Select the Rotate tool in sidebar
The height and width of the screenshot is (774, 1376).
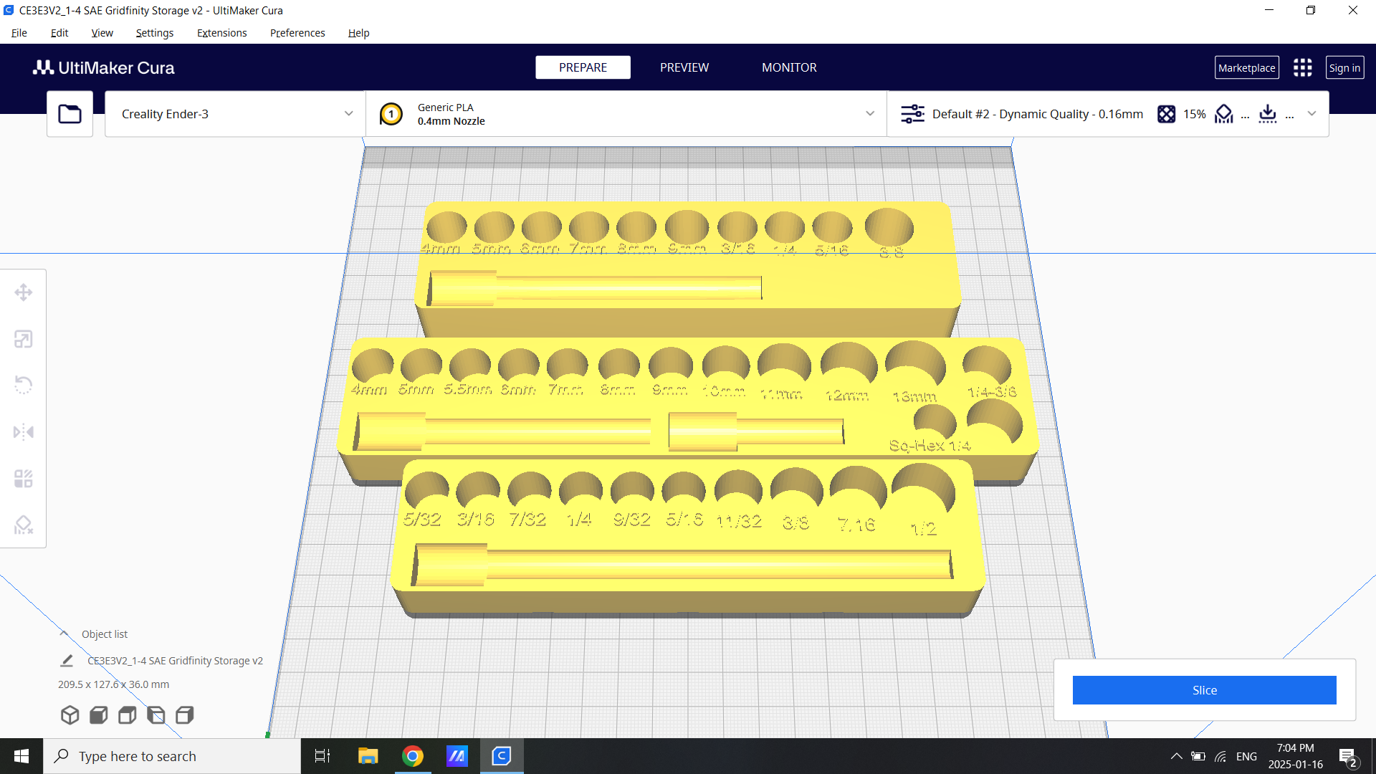(x=24, y=385)
